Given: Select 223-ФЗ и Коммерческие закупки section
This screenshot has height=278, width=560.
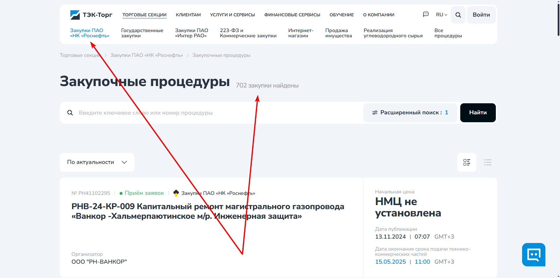Looking at the screenshot, I should point(248,33).
